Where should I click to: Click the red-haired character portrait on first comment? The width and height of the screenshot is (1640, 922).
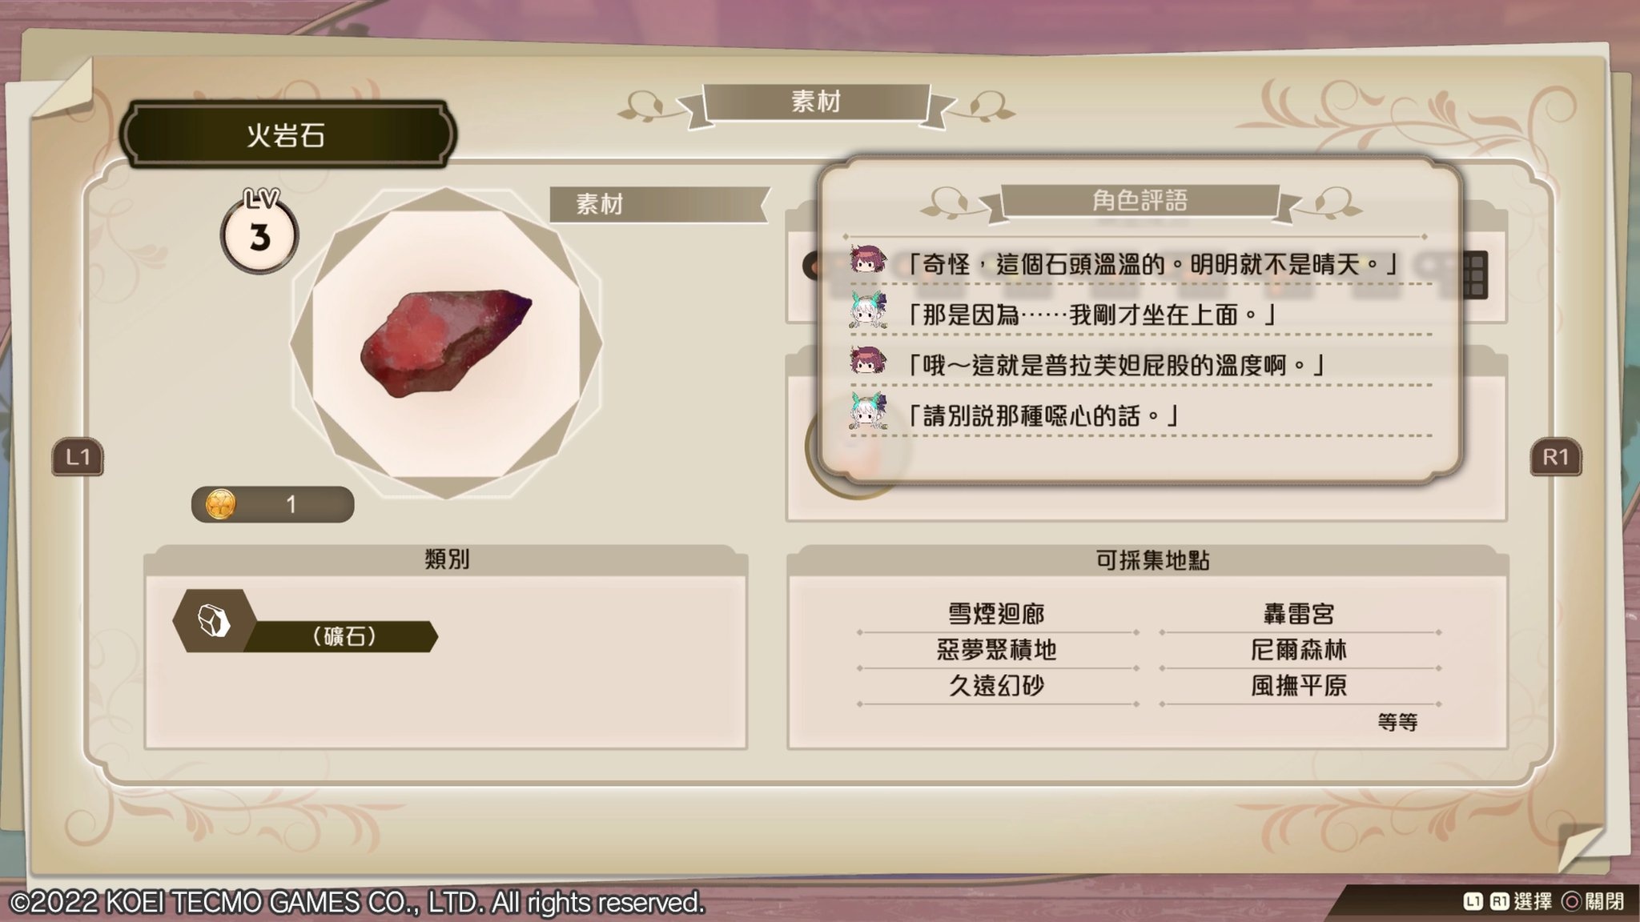tap(867, 262)
